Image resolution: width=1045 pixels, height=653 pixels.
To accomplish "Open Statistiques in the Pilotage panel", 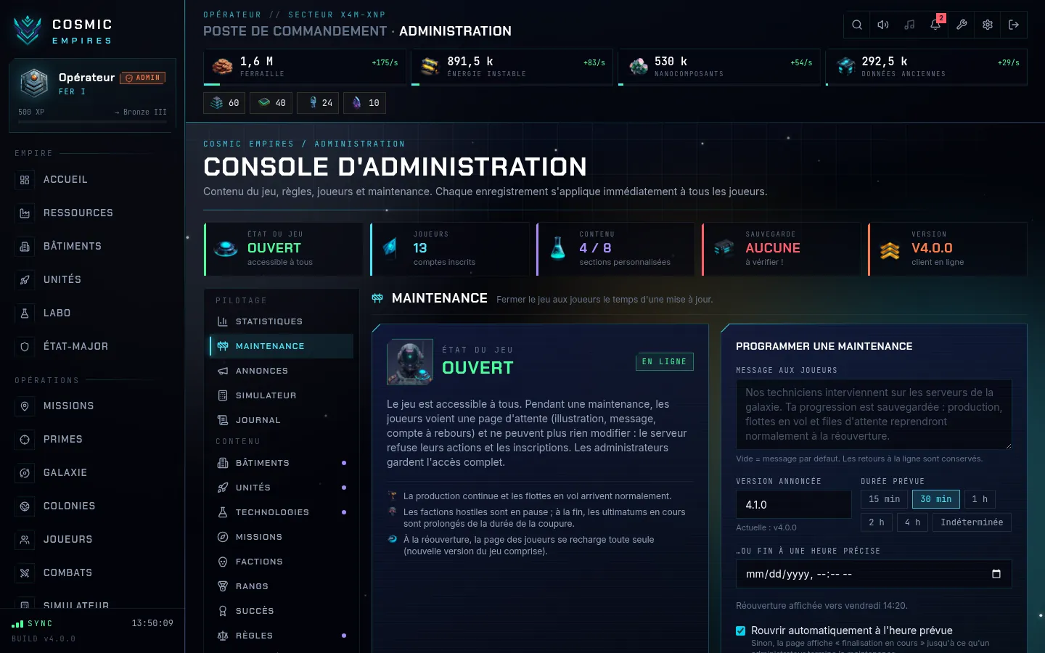I will point(282,321).
